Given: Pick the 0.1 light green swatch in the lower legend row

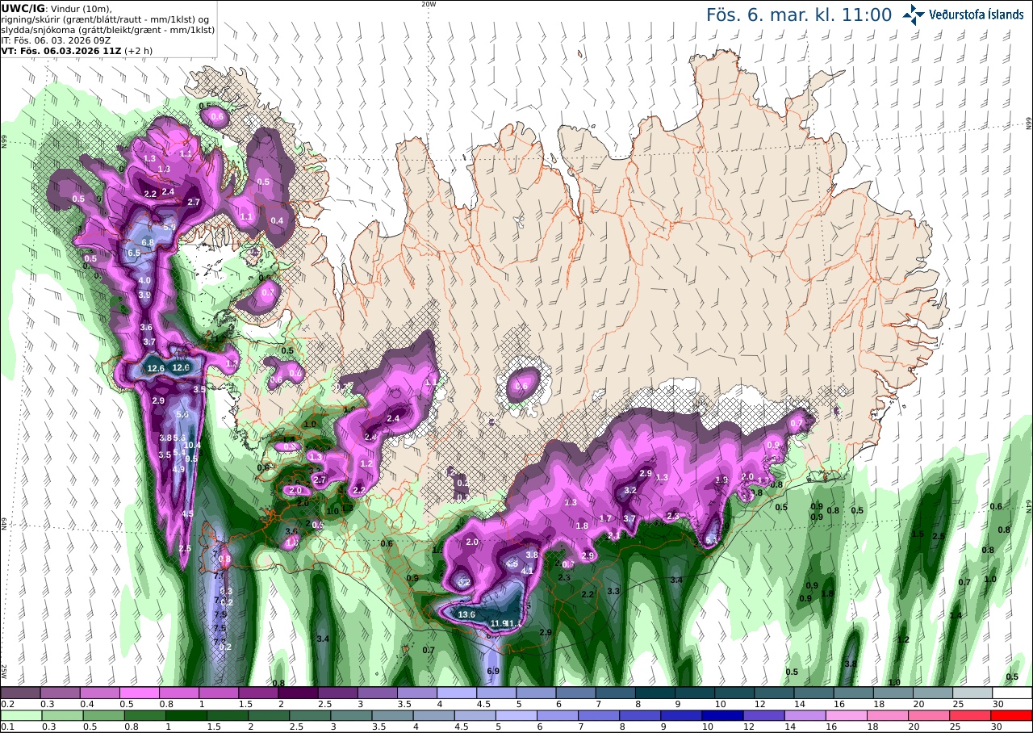Looking at the screenshot, I should 20,715.
